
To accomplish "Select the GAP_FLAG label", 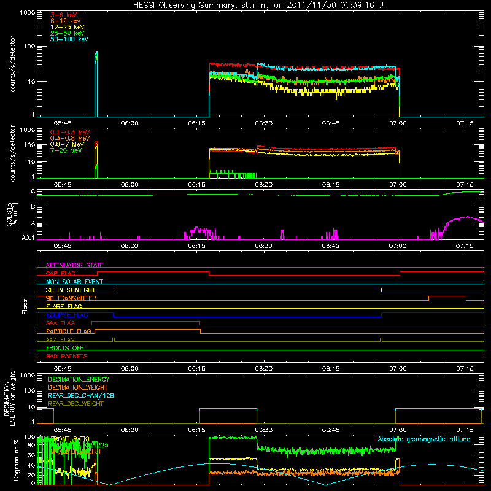I will [60, 273].
